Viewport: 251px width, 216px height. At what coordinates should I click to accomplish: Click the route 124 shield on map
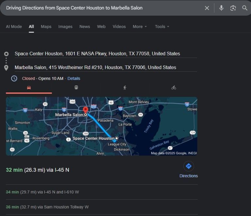click(x=192, y=133)
